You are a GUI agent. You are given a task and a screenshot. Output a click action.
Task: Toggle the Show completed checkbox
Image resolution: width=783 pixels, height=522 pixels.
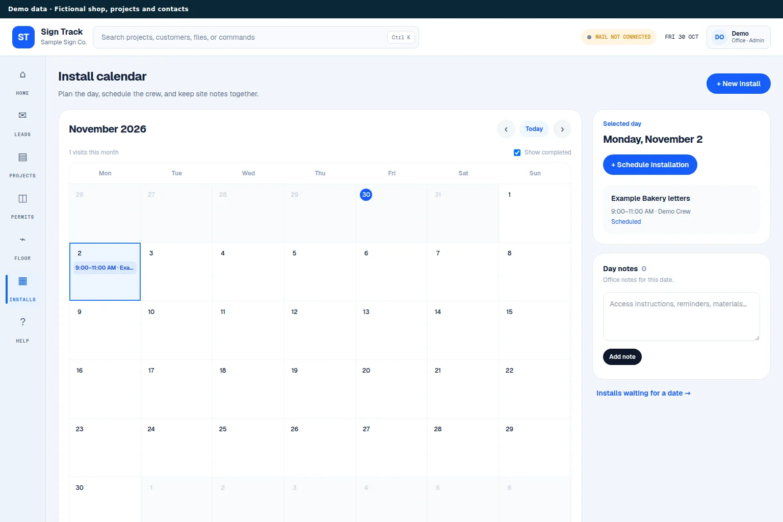pyautogui.click(x=517, y=152)
